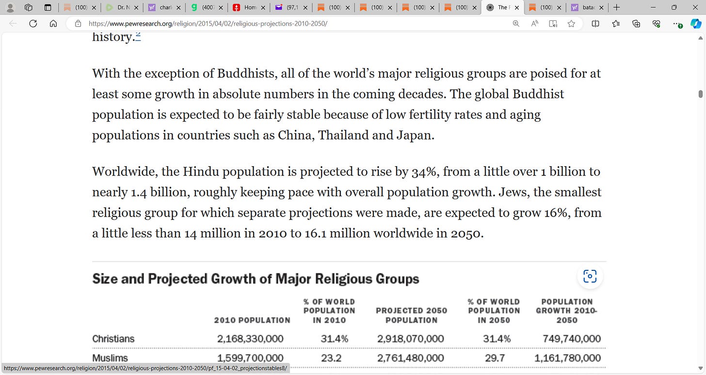Switch to the batac tab
This screenshot has width=706, height=375.
tap(588, 7)
